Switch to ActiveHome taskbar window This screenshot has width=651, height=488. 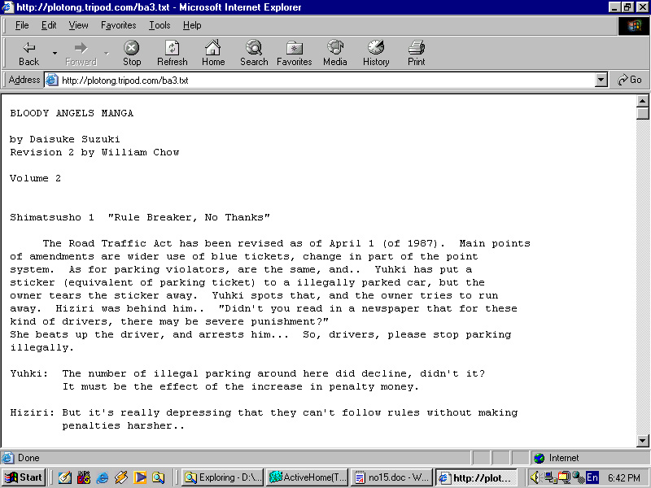[308, 477]
